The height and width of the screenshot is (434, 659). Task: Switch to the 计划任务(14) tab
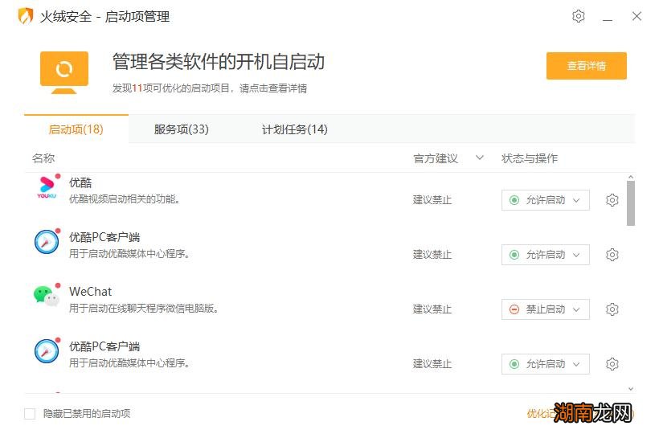pyautogui.click(x=294, y=129)
